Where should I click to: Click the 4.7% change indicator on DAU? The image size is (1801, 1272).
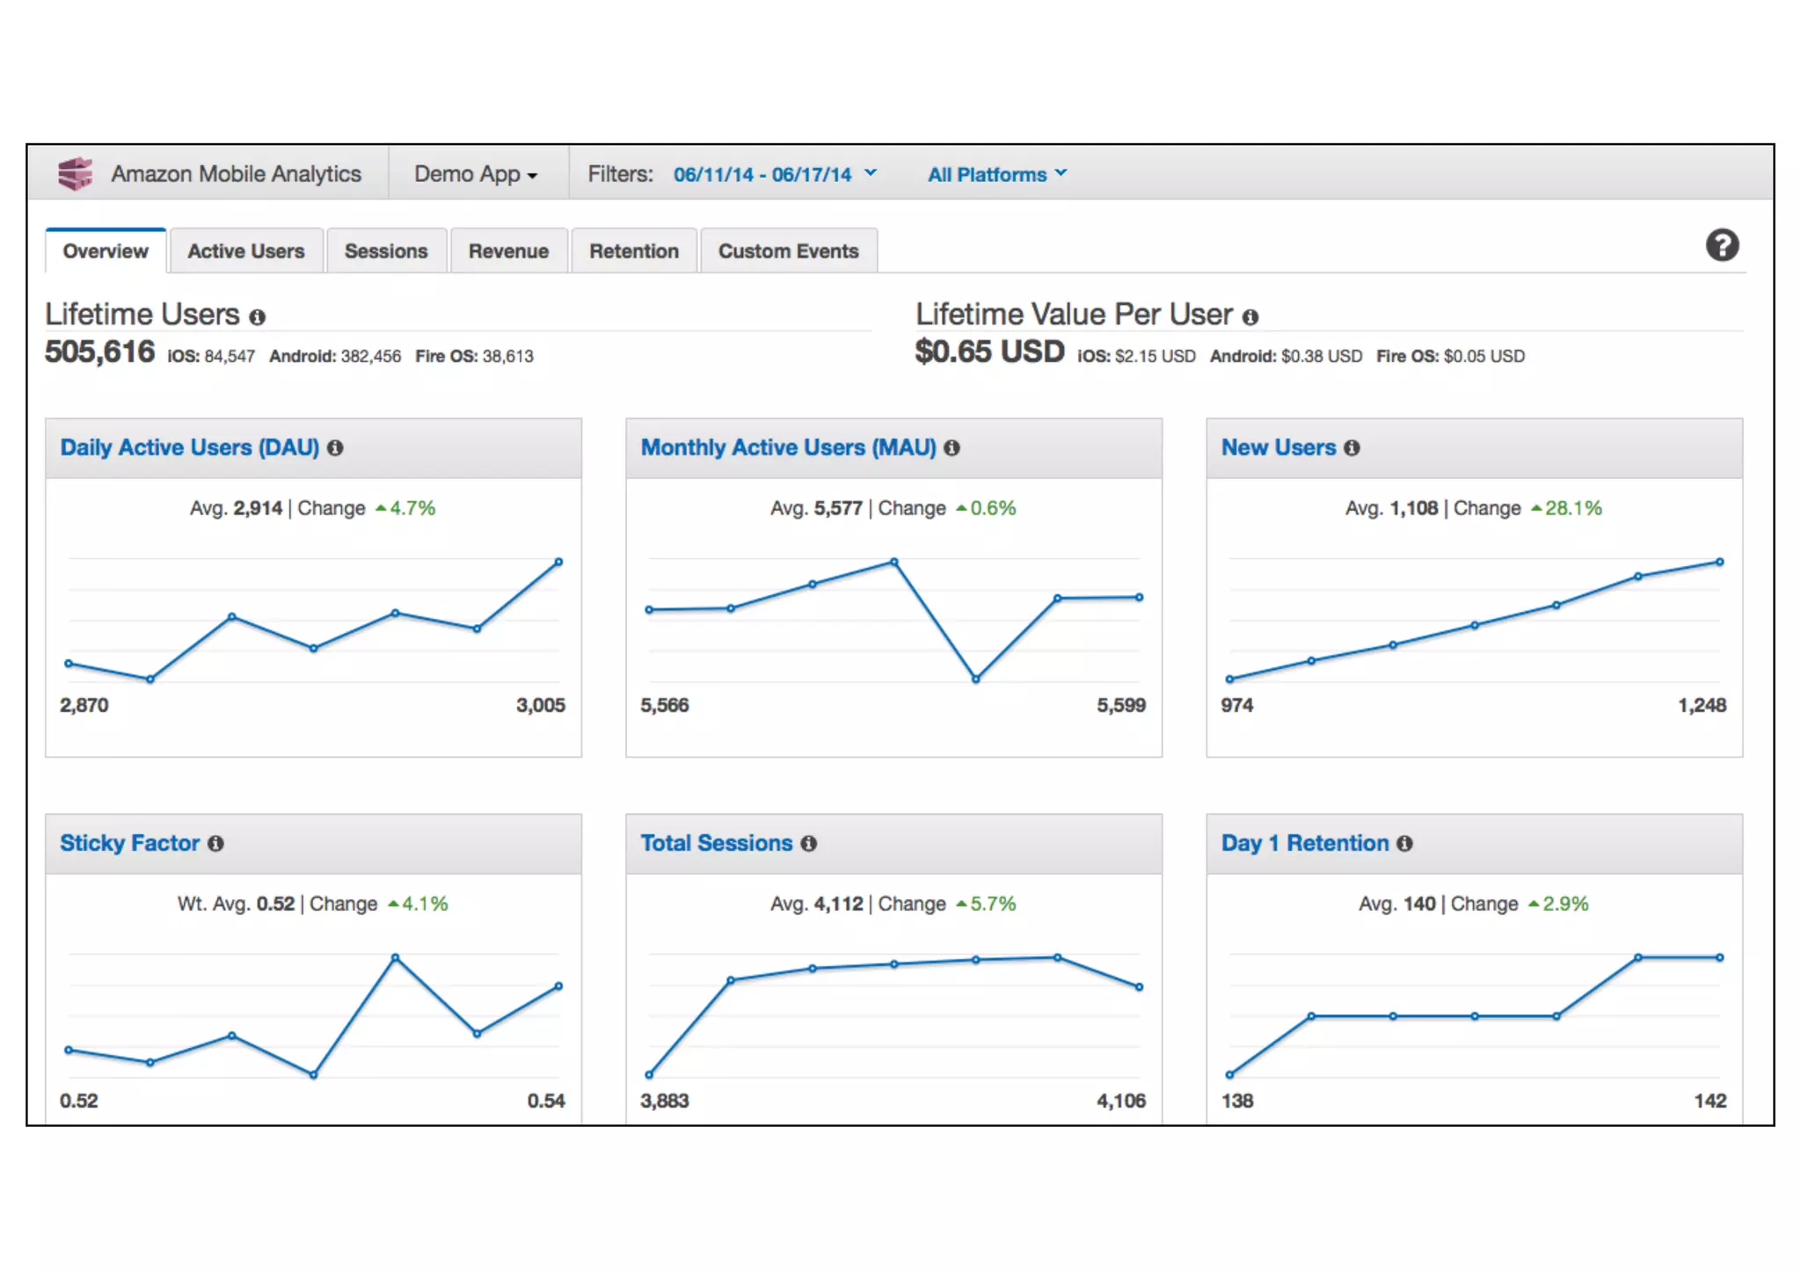tap(405, 508)
